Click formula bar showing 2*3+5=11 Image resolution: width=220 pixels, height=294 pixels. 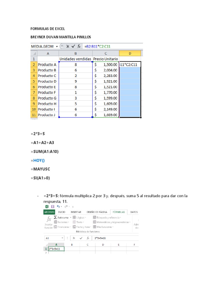[116, 238]
